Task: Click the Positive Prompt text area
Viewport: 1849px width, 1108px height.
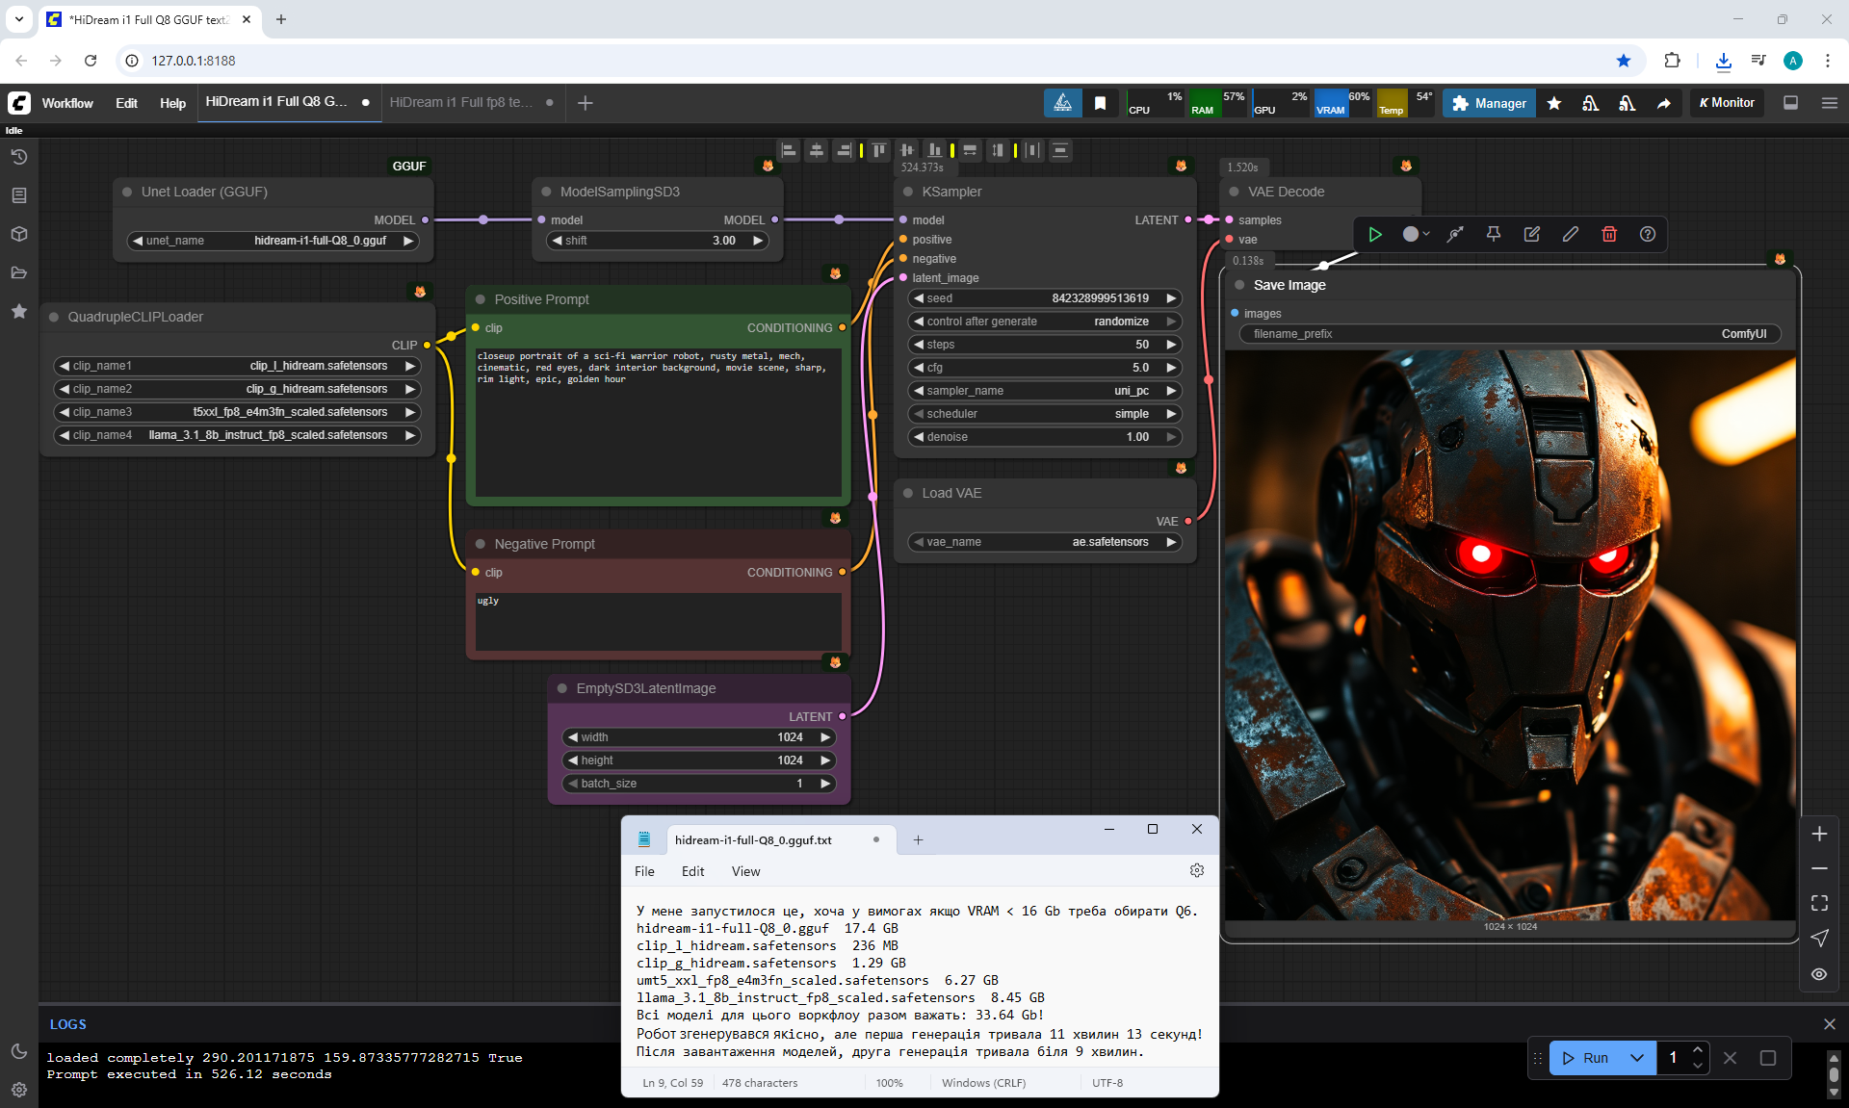Action: click(x=658, y=424)
